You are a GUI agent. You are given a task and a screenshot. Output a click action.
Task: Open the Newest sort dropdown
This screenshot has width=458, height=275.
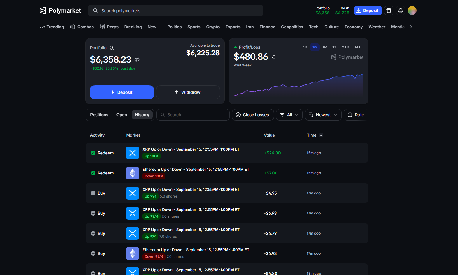pyautogui.click(x=323, y=115)
